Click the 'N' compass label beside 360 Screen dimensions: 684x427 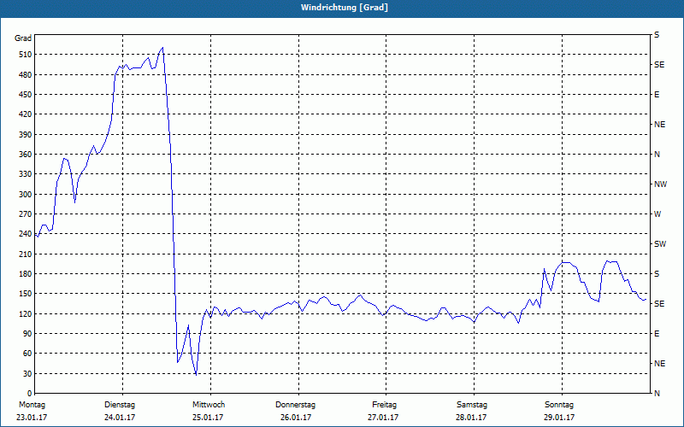(657, 155)
